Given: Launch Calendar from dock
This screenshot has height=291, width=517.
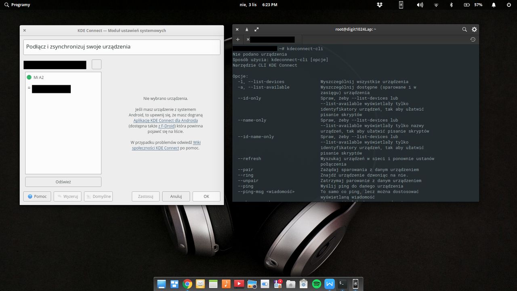Looking at the screenshot, I should pyautogui.click(x=213, y=284).
